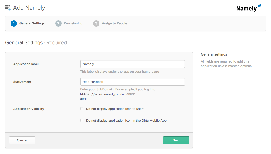Click the step 1 circle icon
Image resolution: width=271 pixels, height=154 pixels.
[14, 23]
